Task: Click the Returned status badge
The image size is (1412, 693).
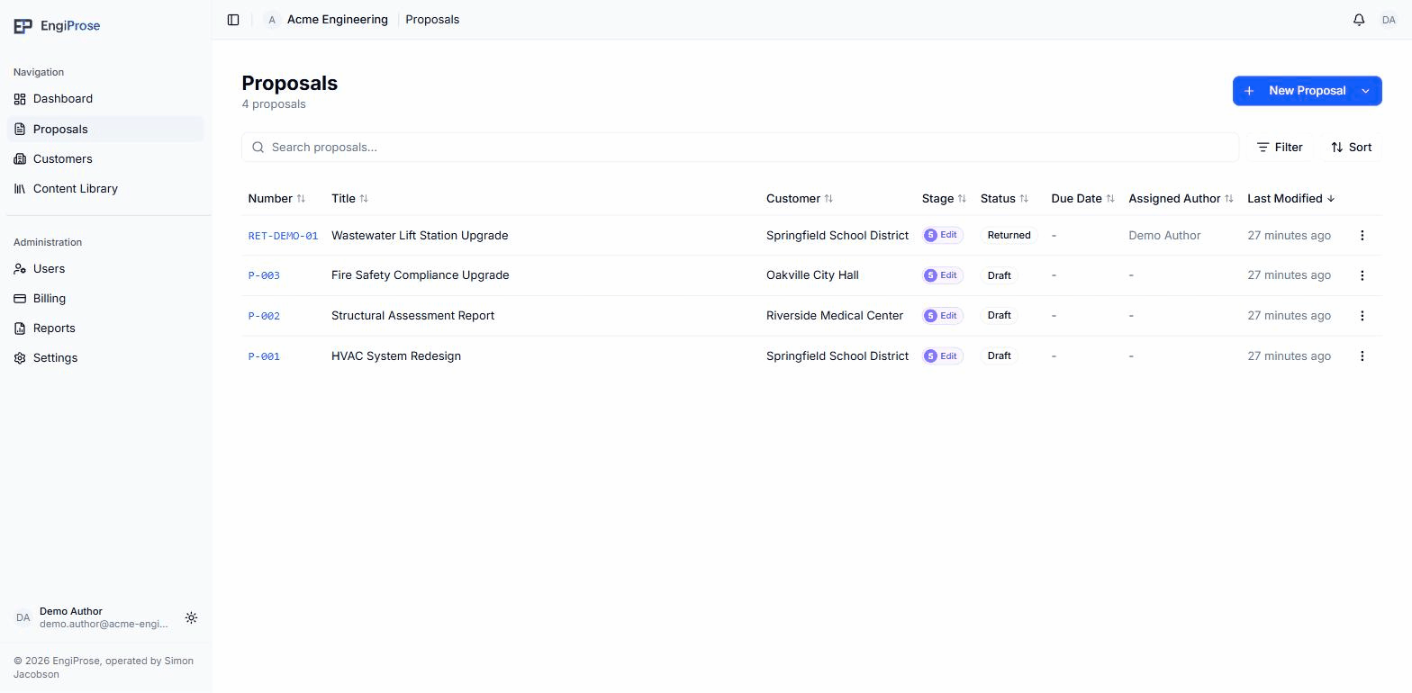Action: pyautogui.click(x=1009, y=235)
